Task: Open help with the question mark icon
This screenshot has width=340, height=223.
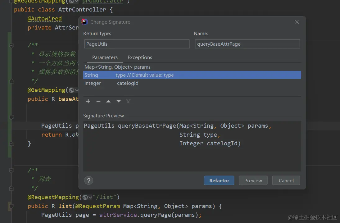Action: pos(89,180)
